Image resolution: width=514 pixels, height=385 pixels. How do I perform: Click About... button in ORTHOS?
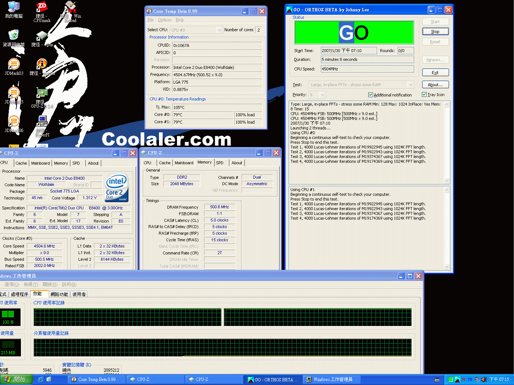tap(435, 85)
